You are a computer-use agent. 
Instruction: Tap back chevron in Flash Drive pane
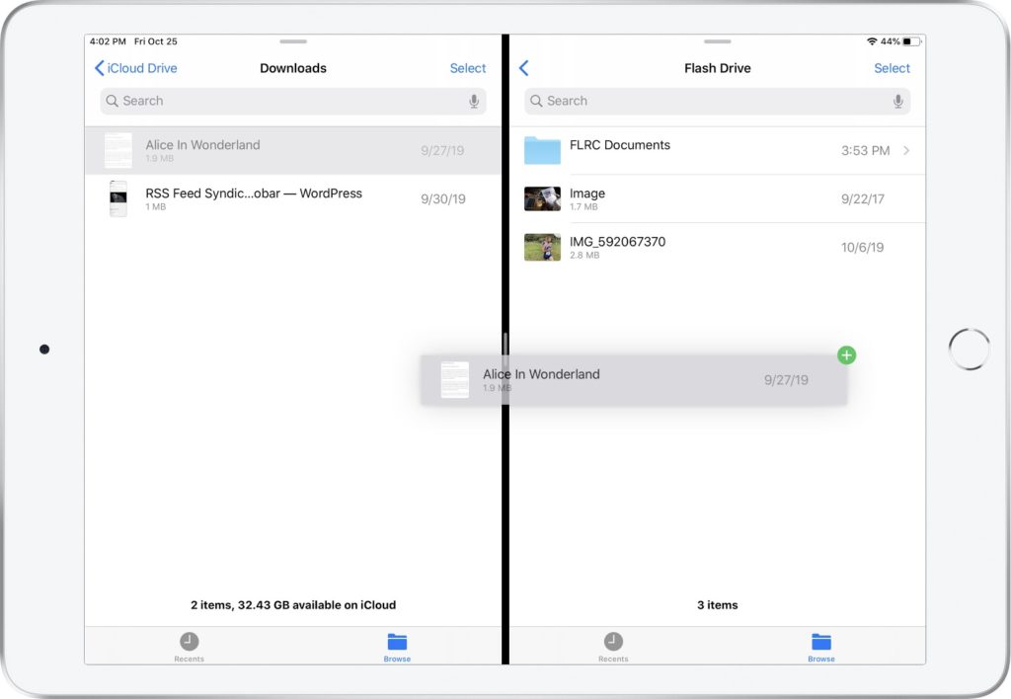[524, 68]
